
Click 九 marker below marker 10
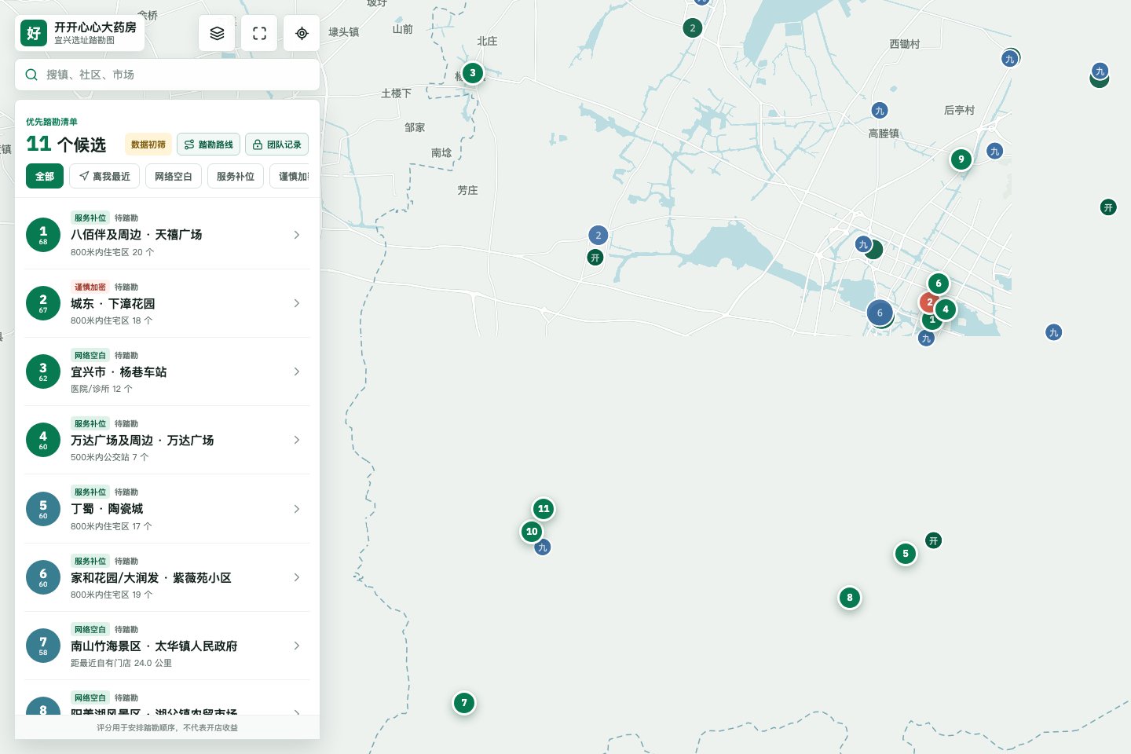coord(543,547)
